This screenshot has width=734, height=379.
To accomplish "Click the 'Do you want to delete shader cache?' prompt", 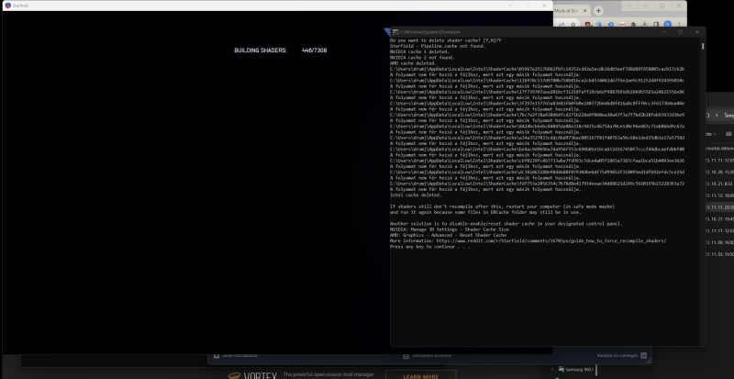I will coord(446,40).
